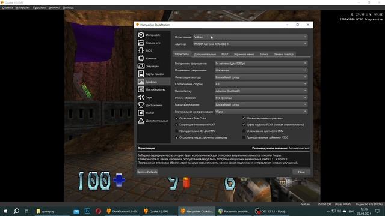
Task: Open the Внутреннее разрешение dropdown
Action: (261, 64)
